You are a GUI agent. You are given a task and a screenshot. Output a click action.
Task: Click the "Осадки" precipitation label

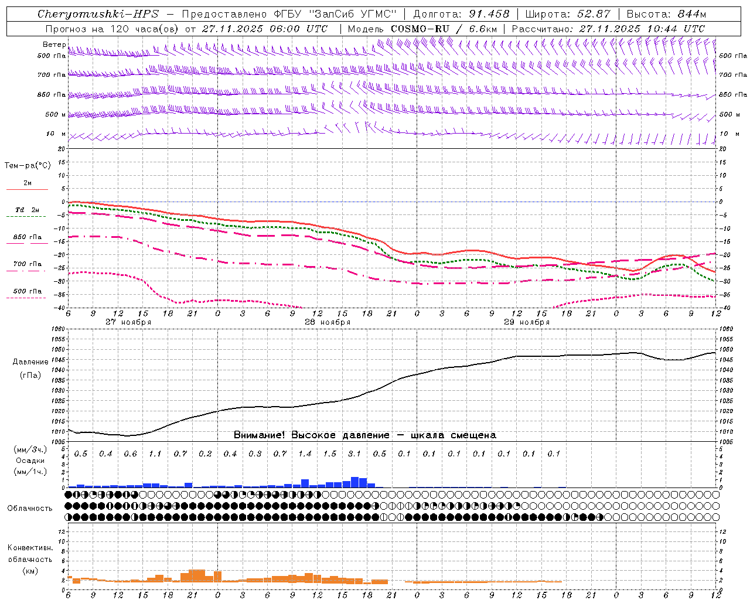(30, 461)
